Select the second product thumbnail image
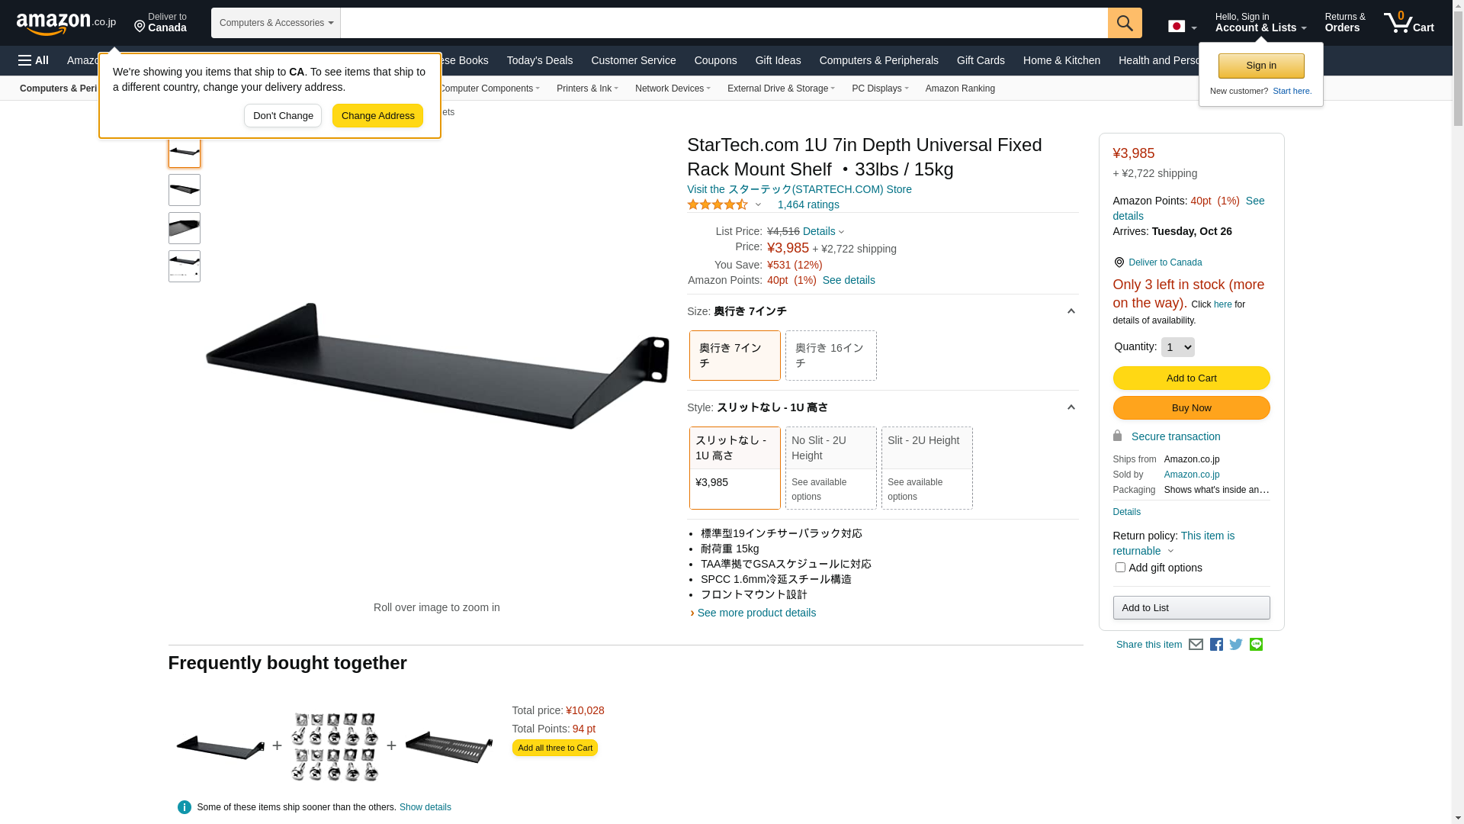This screenshot has width=1464, height=824. 185,190
